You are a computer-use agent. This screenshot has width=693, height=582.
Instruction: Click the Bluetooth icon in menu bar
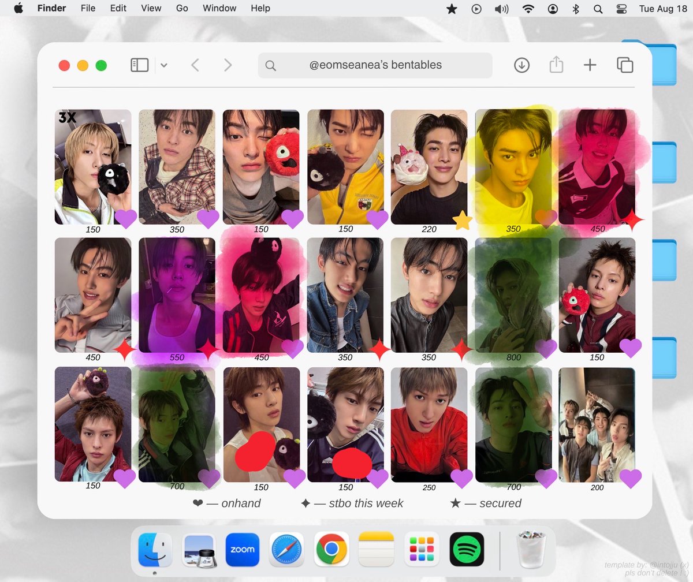pyautogui.click(x=575, y=9)
